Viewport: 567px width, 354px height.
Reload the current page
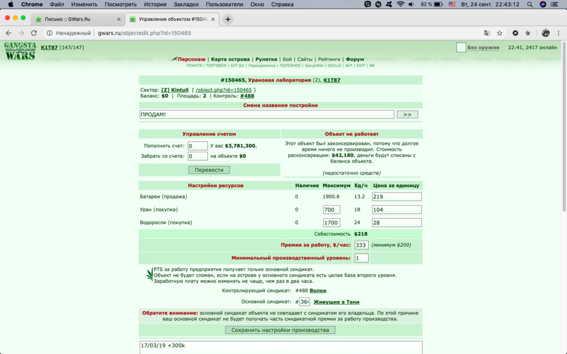coord(34,33)
